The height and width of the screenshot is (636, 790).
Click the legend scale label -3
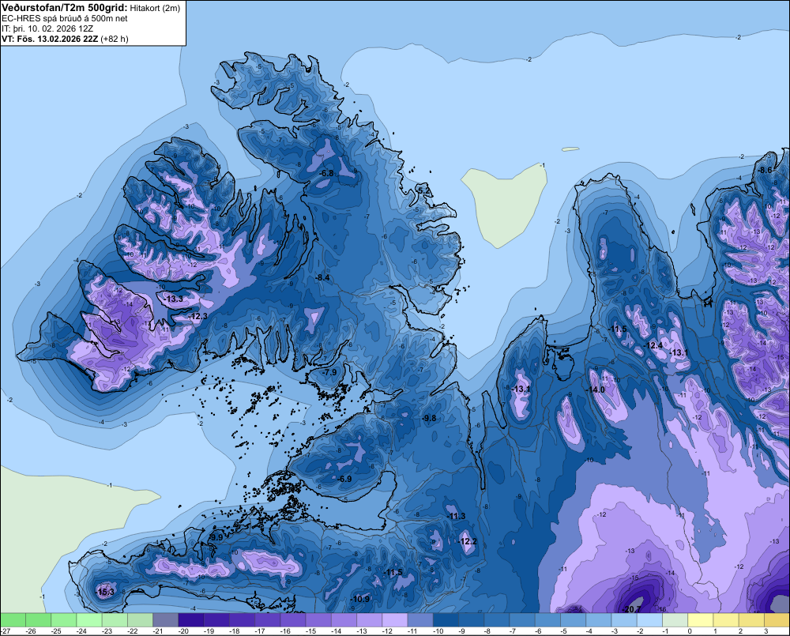(614, 631)
